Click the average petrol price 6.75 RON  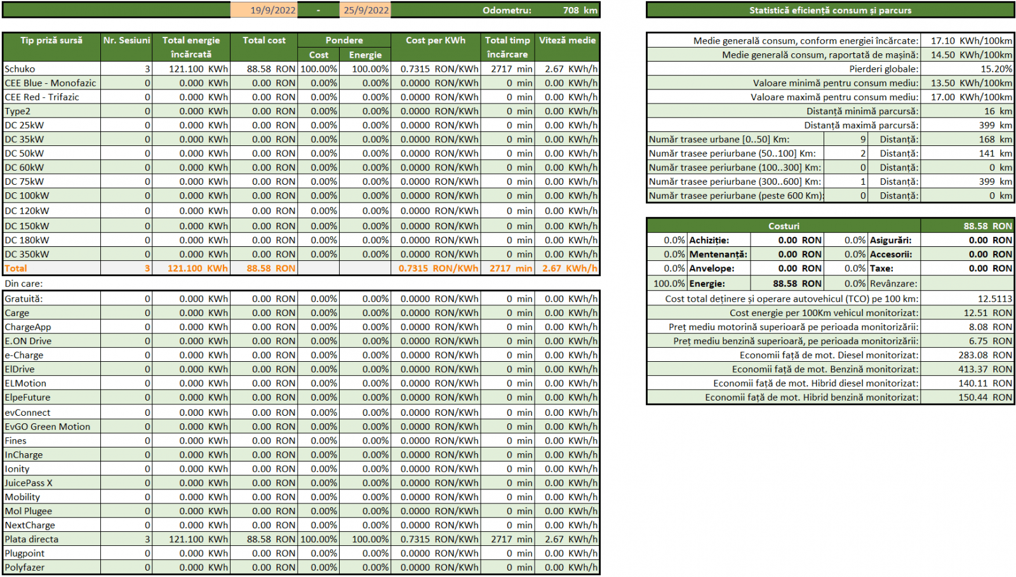click(967, 341)
